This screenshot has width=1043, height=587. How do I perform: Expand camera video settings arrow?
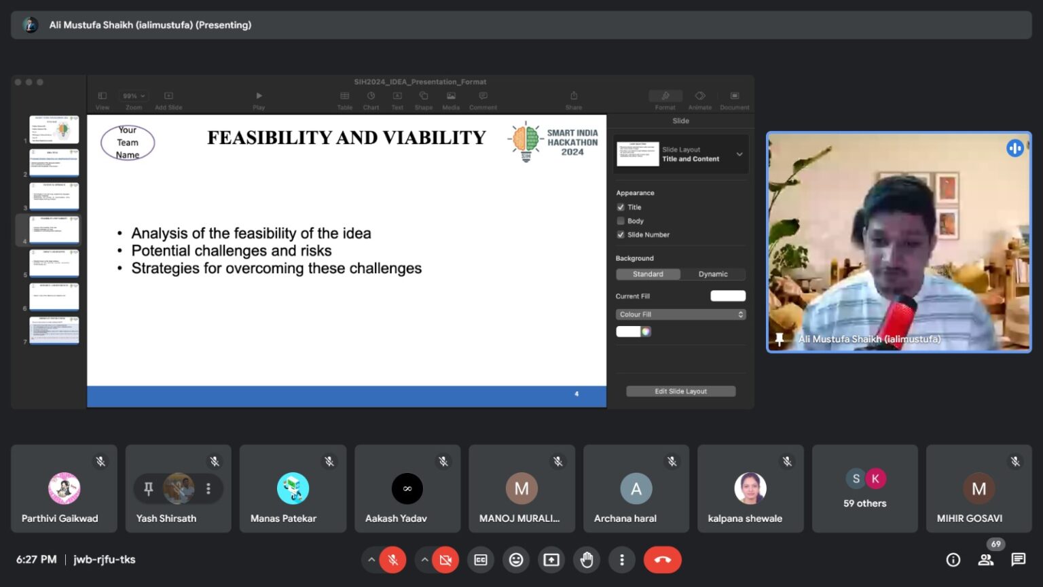(424, 560)
